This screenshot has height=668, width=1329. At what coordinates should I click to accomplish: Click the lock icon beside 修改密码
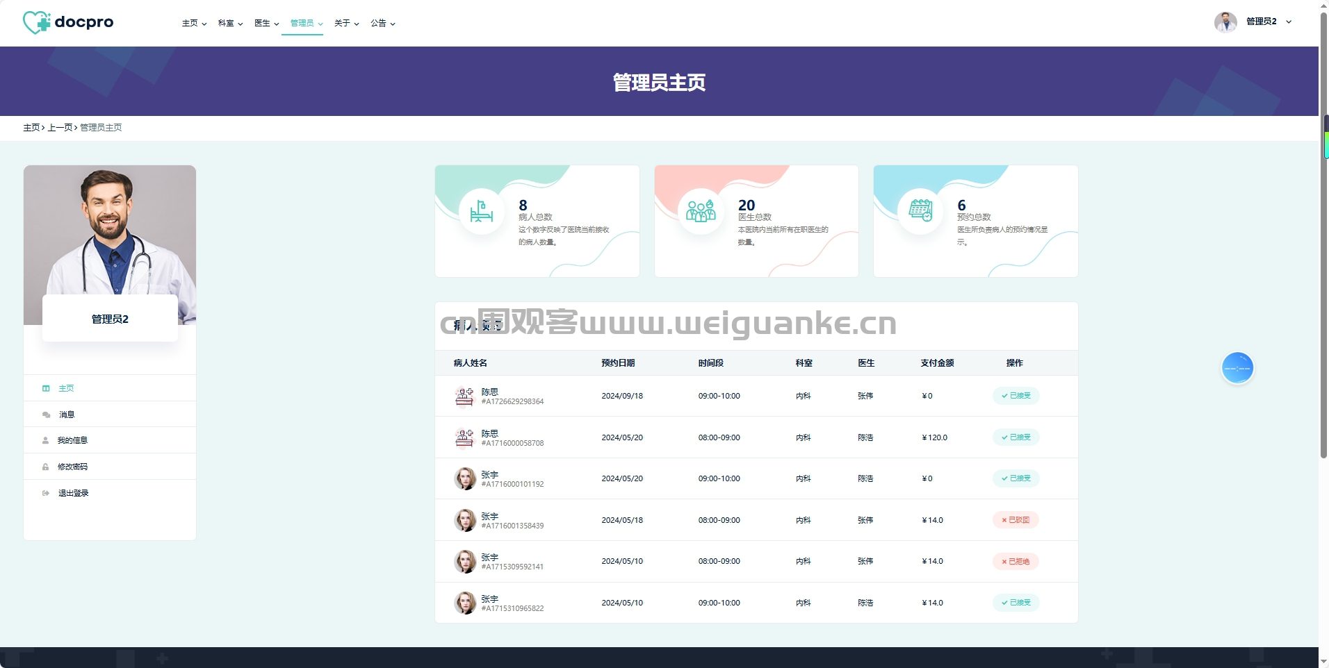click(x=46, y=467)
